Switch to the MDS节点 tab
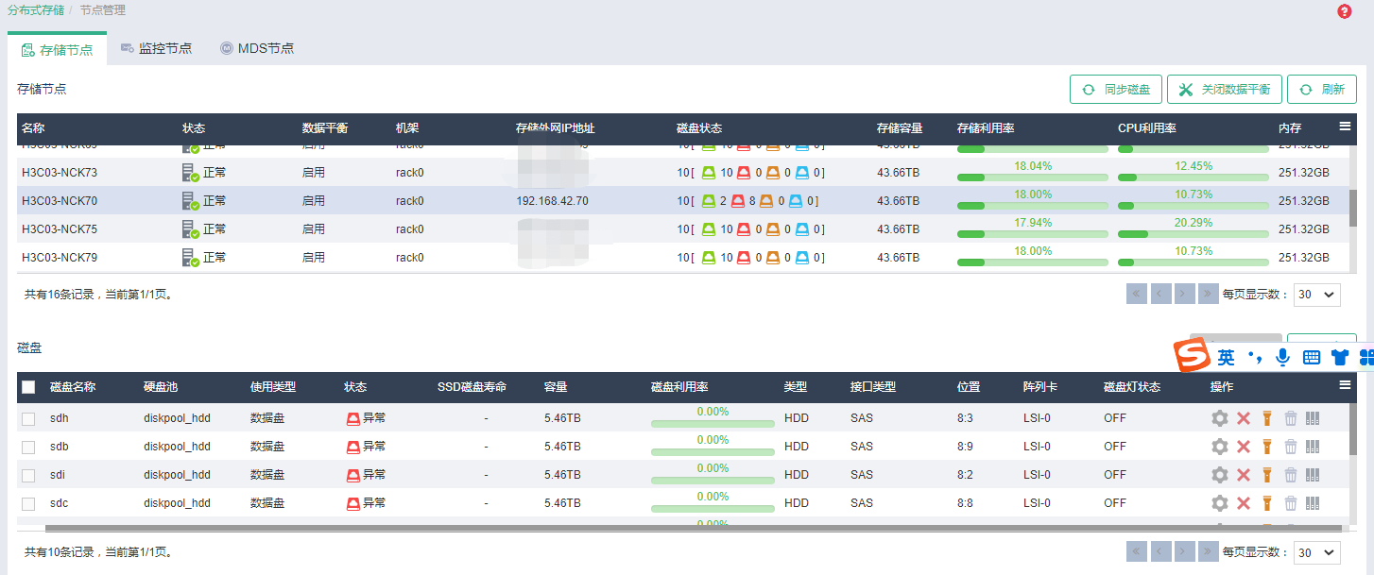This screenshot has height=575, width=1374. pos(257,48)
